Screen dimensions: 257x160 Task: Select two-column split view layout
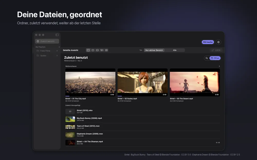pyautogui.click(x=93, y=50)
